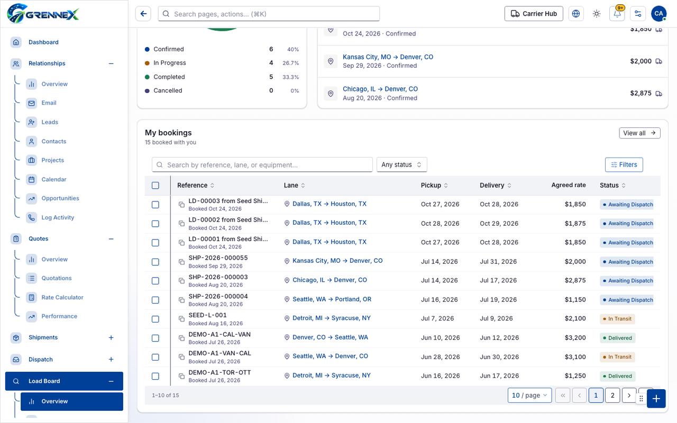Screen dimensions: 677x423
Task: Click View all bookings button
Action: 639,133
